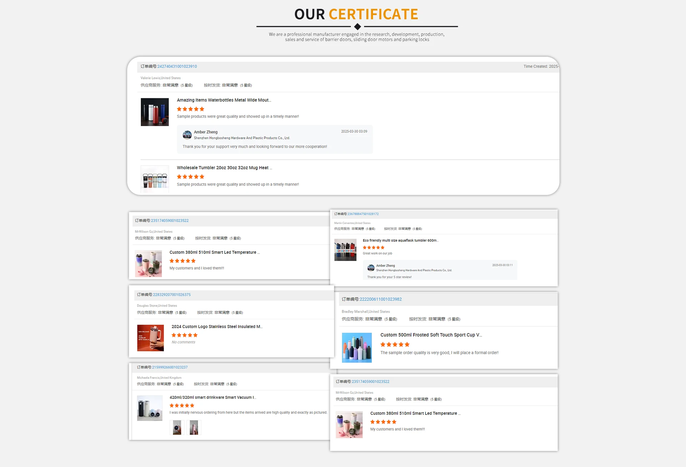Click order number 228329207001026375 link
This screenshot has width=686, height=467.
click(x=171, y=295)
